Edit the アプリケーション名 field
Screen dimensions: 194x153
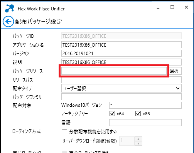(121, 45)
